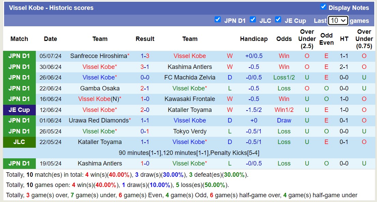Screen dimensions: 377x202
Task: Open the Gamba Osaka team page
Action: [100, 88]
